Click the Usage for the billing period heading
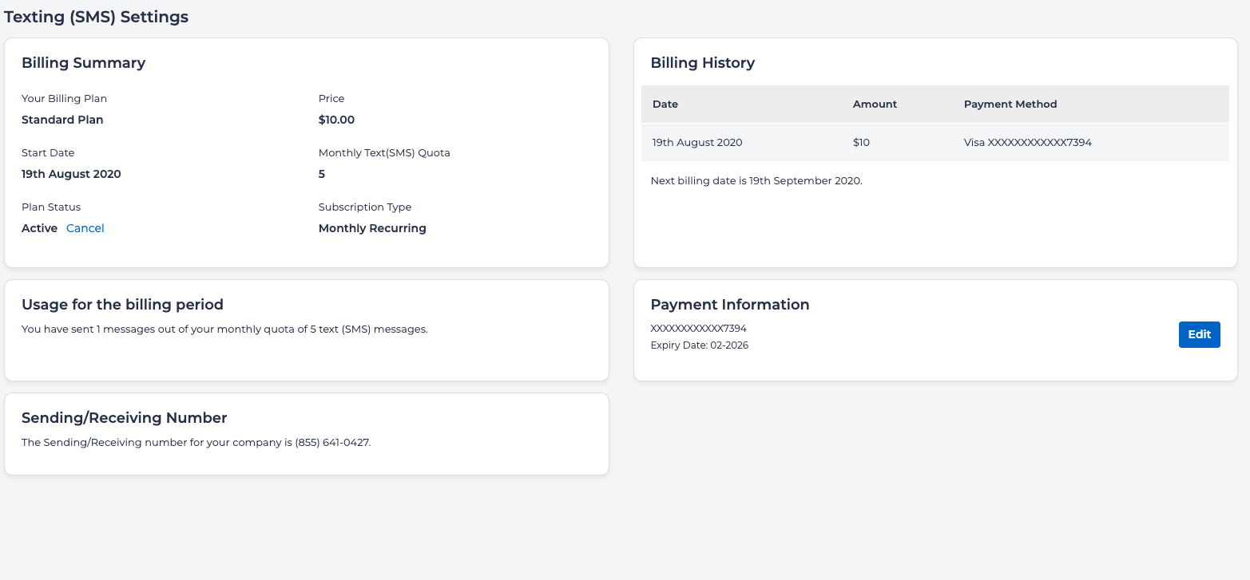 point(122,305)
